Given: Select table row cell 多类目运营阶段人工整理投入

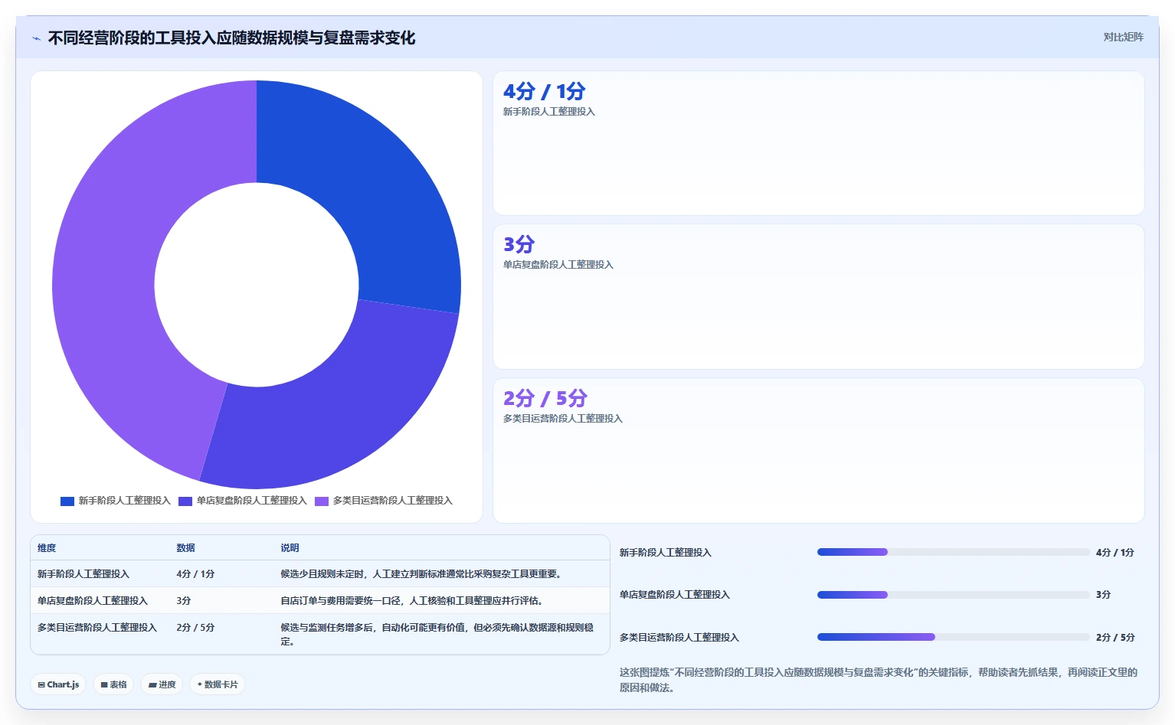Looking at the screenshot, I should (x=97, y=628).
